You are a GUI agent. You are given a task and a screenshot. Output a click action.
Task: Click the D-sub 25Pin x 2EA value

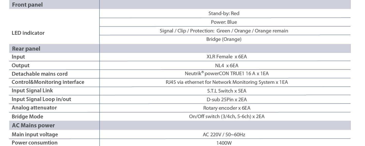pyautogui.click(x=227, y=99)
